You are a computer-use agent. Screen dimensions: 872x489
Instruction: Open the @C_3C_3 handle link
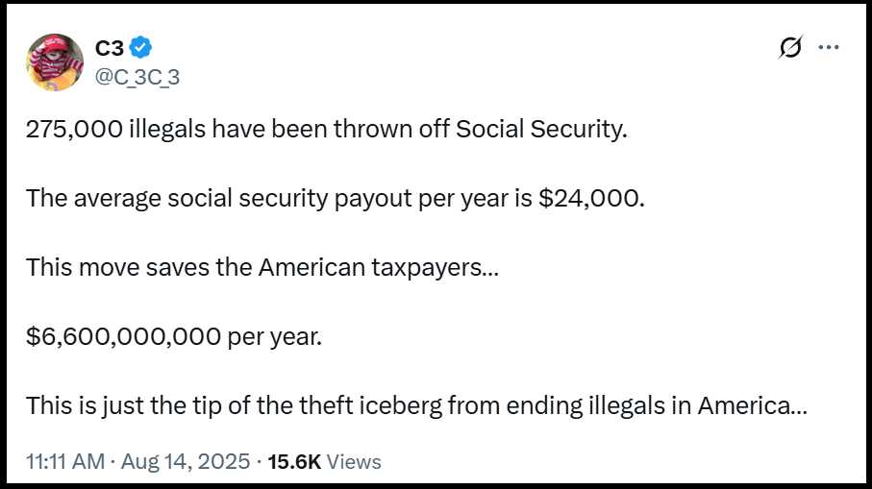137,78
